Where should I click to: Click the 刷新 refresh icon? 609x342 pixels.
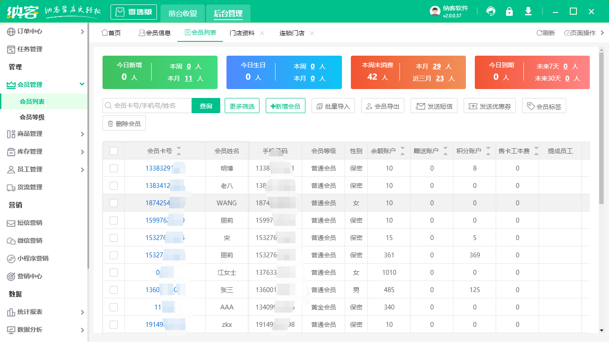click(x=539, y=33)
